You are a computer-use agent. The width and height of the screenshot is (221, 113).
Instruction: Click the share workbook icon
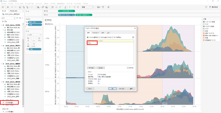(x=108, y=7)
